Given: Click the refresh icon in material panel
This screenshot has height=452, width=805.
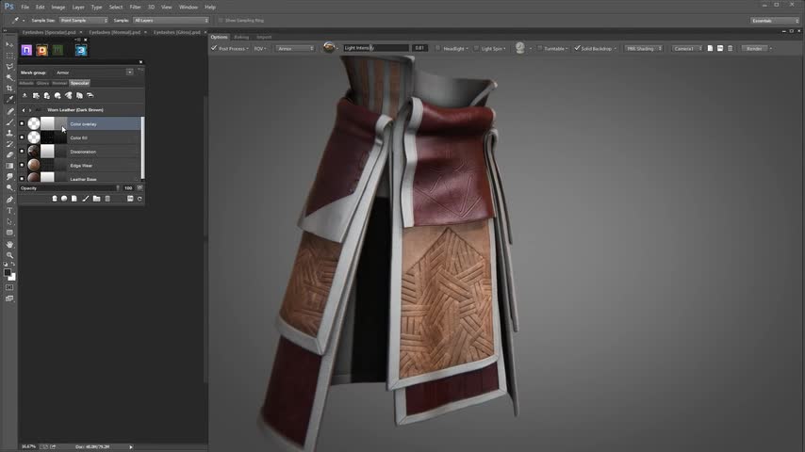Looking at the screenshot, I should (x=140, y=199).
